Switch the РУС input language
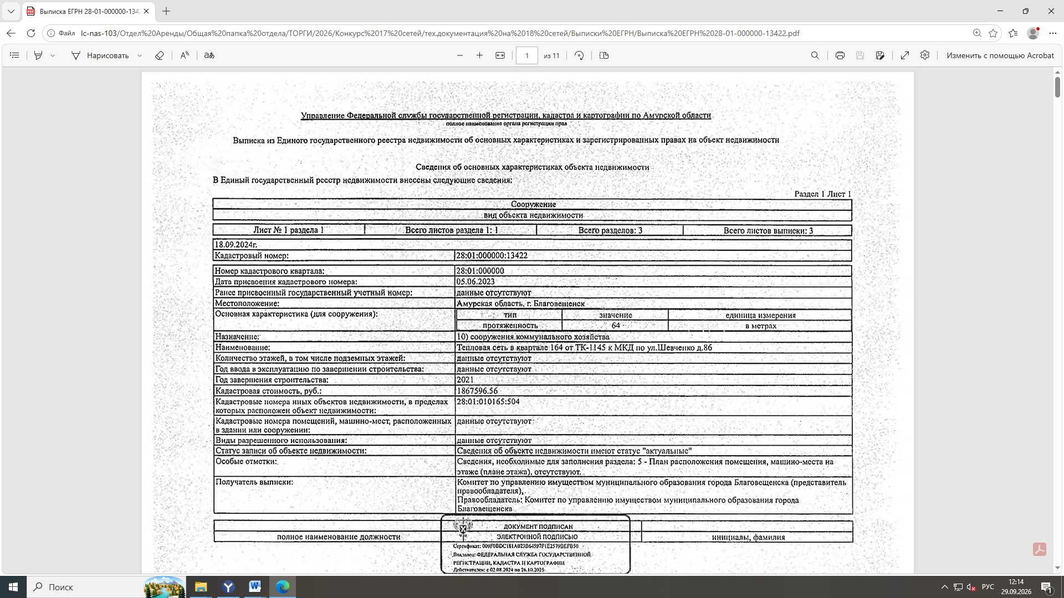Image resolution: width=1064 pixels, height=598 pixels. (x=988, y=587)
